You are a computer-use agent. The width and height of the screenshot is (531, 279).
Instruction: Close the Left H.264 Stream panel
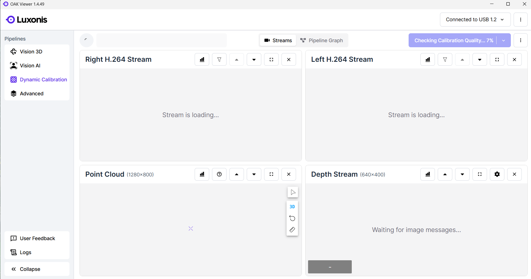tap(514, 60)
